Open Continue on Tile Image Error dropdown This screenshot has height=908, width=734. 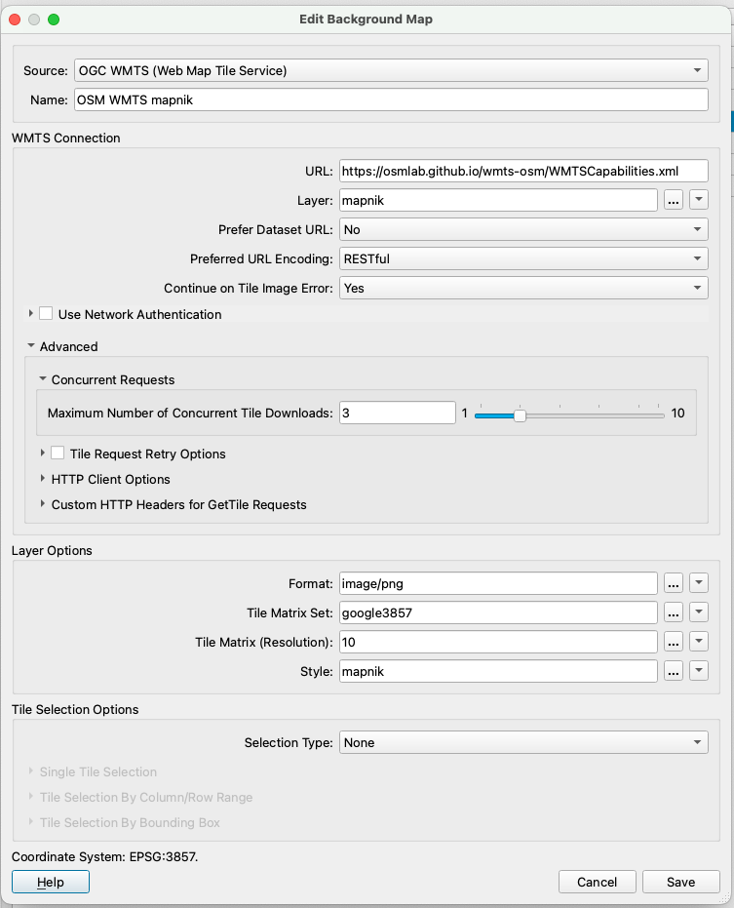coord(523,288)
